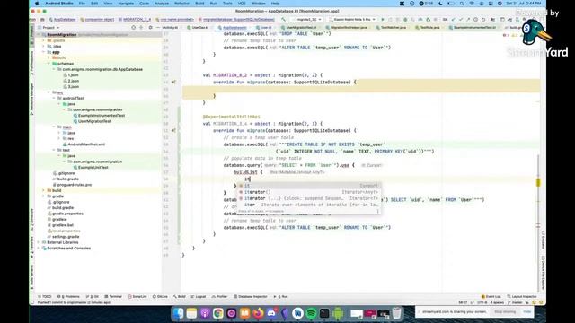The height and width of the screenshot is (323, 575).
Task: Open the Apple menu
Action: pyautogui.click(x=37, y=4)
